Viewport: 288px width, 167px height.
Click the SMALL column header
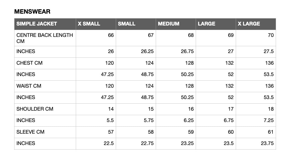tap(136, 24)
